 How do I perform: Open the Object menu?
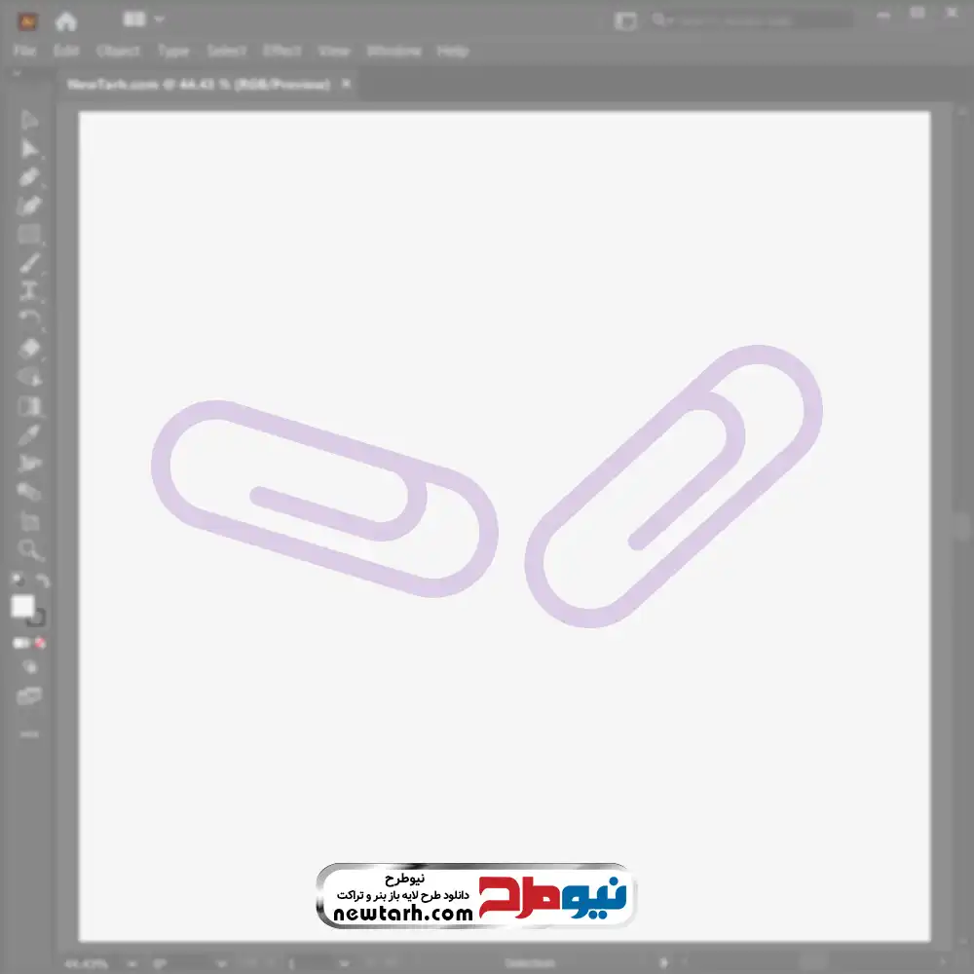point(118,51)
